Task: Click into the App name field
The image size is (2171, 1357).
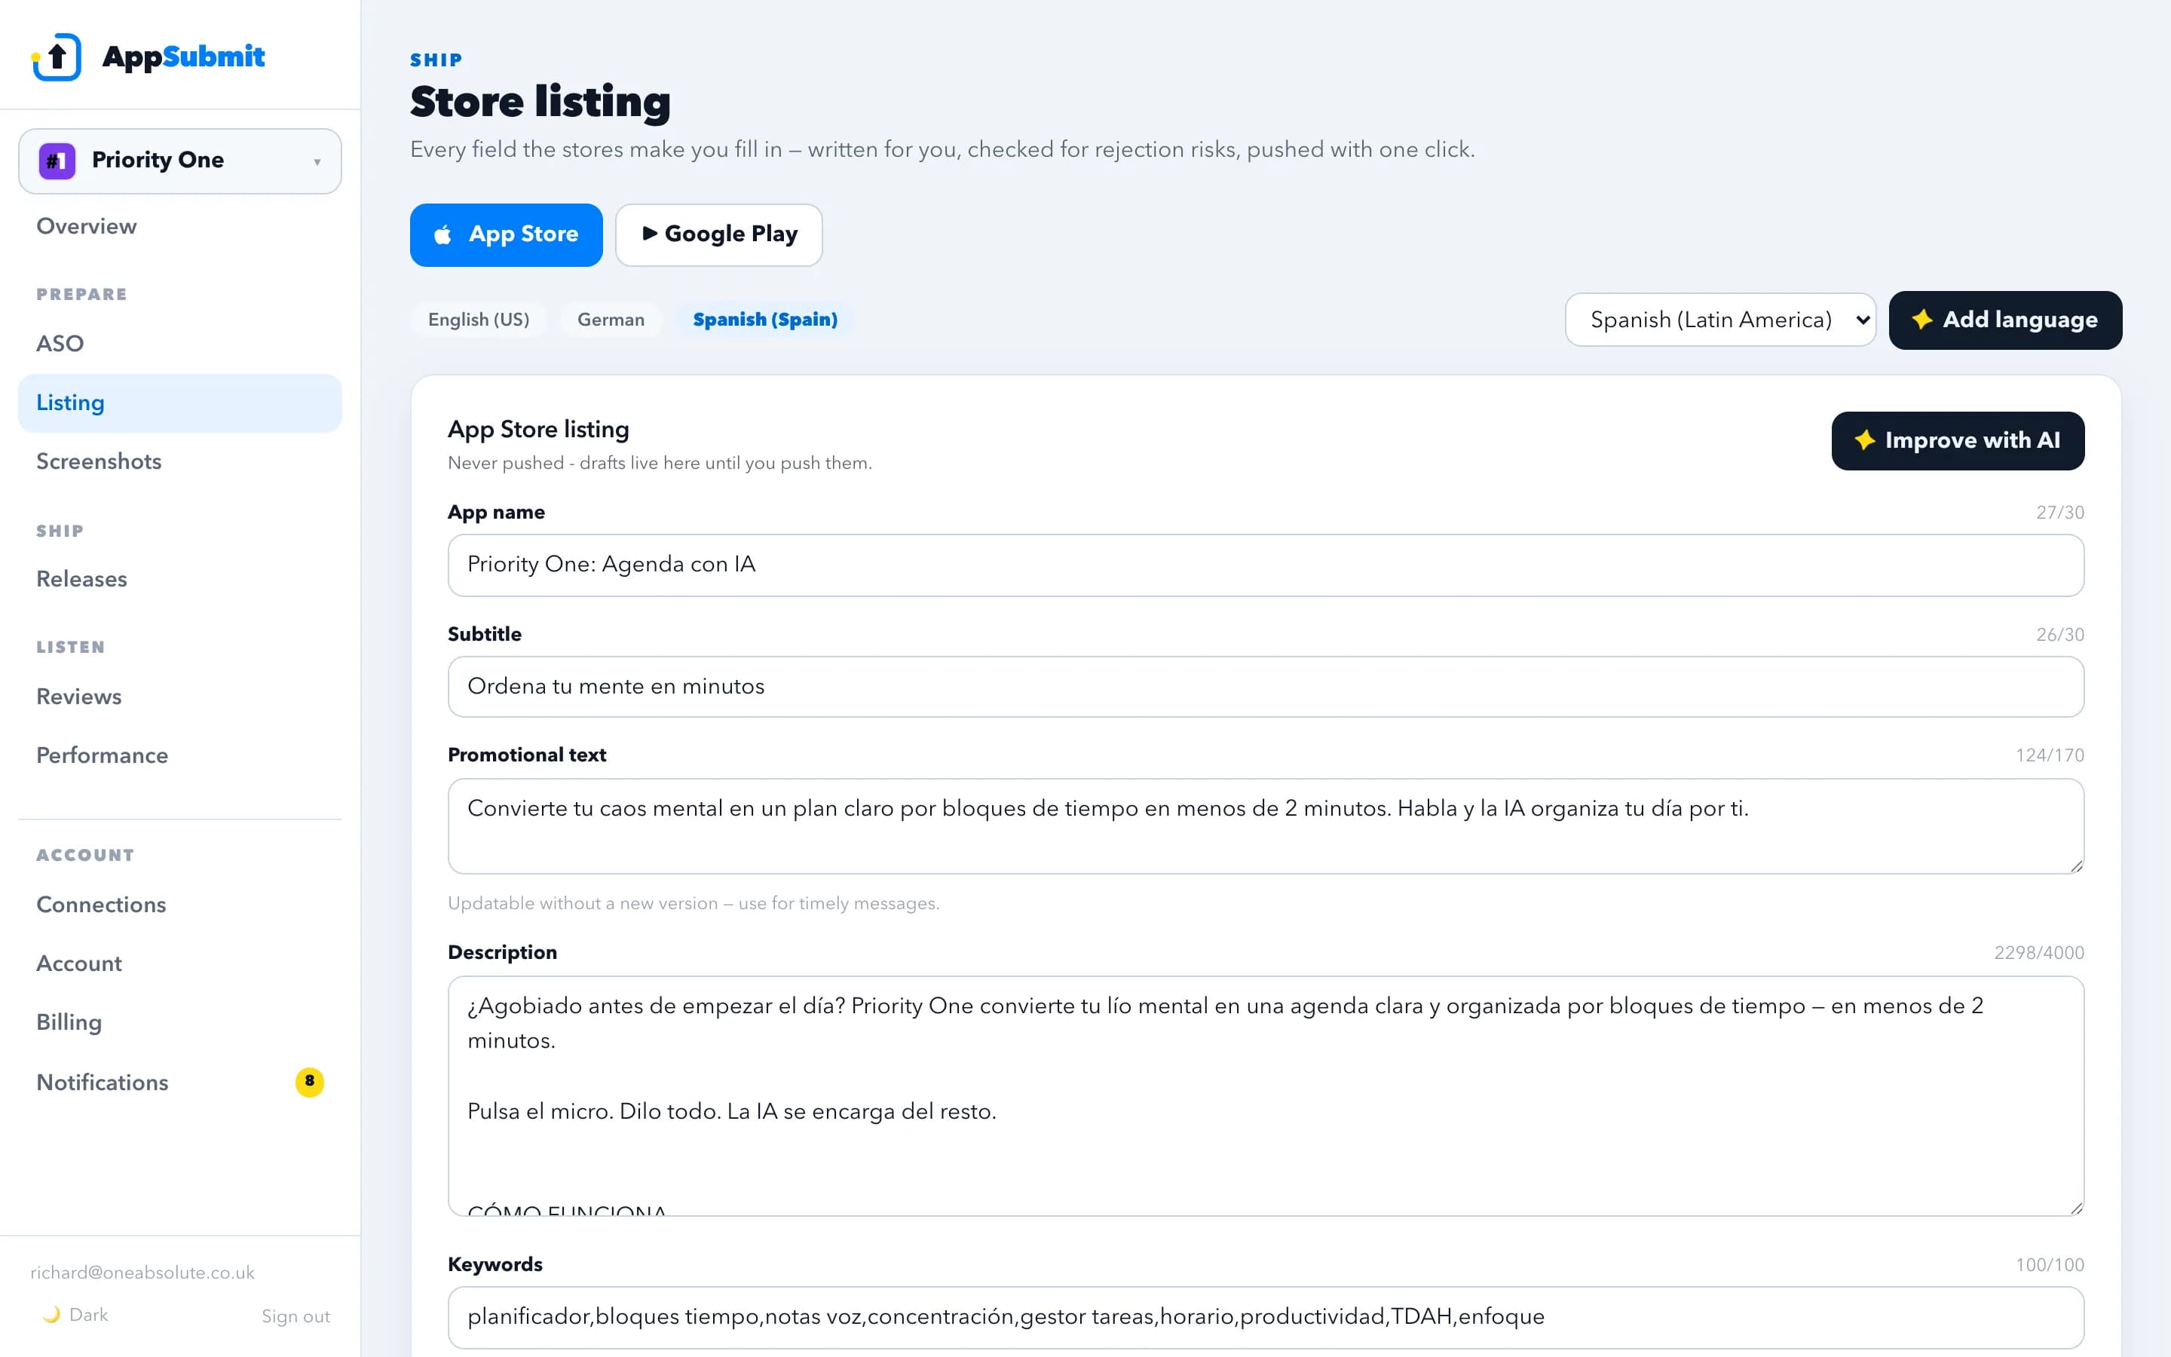Action: coord(1266,565)
